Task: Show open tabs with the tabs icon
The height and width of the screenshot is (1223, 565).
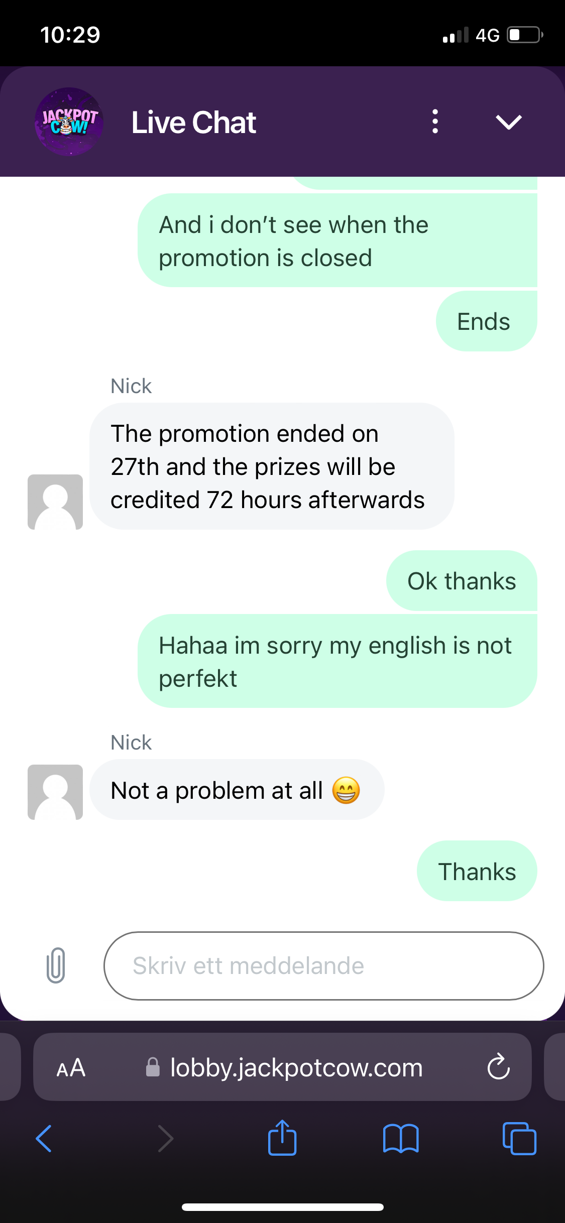Action: (x=519, y=1138)
